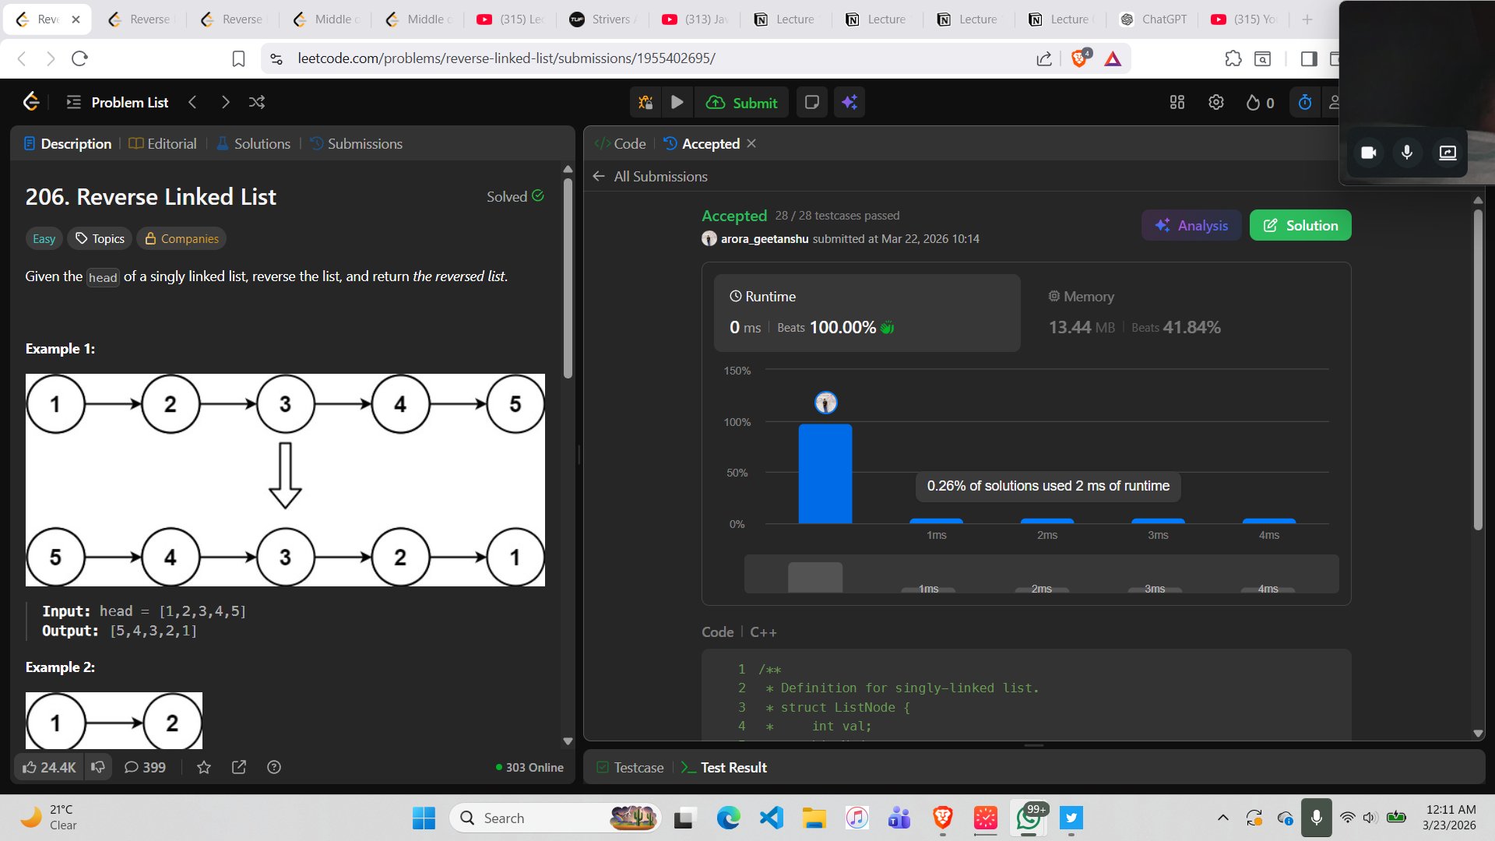1495x841 pixels.
Task: Run code with the play icon
Action: pyautogui.click(x=677, y=102)
